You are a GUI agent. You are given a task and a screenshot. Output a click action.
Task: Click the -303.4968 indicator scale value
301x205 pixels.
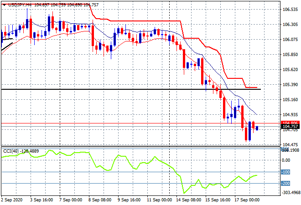(x=291, y=192)
